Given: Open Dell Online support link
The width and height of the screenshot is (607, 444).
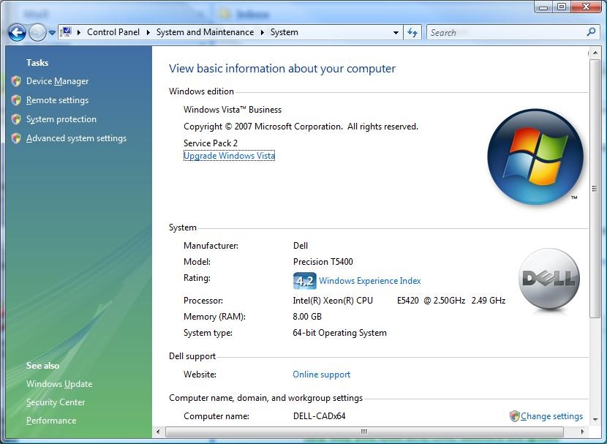Looking at the screenshot, I should [321, 375].
